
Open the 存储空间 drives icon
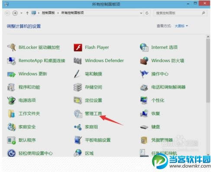tap(78, 87)
